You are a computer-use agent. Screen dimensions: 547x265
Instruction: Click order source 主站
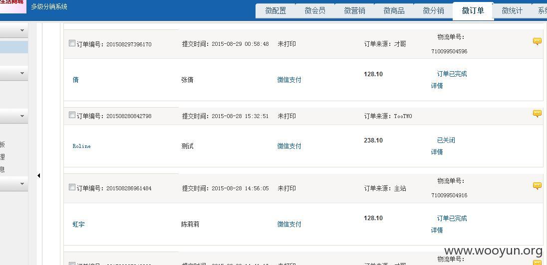pos(400,188)
